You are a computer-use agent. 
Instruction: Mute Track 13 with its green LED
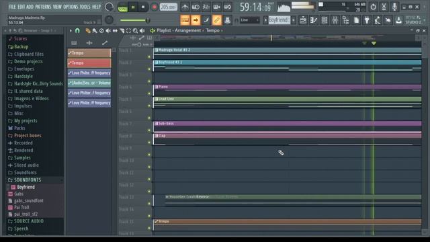(149, 204)
